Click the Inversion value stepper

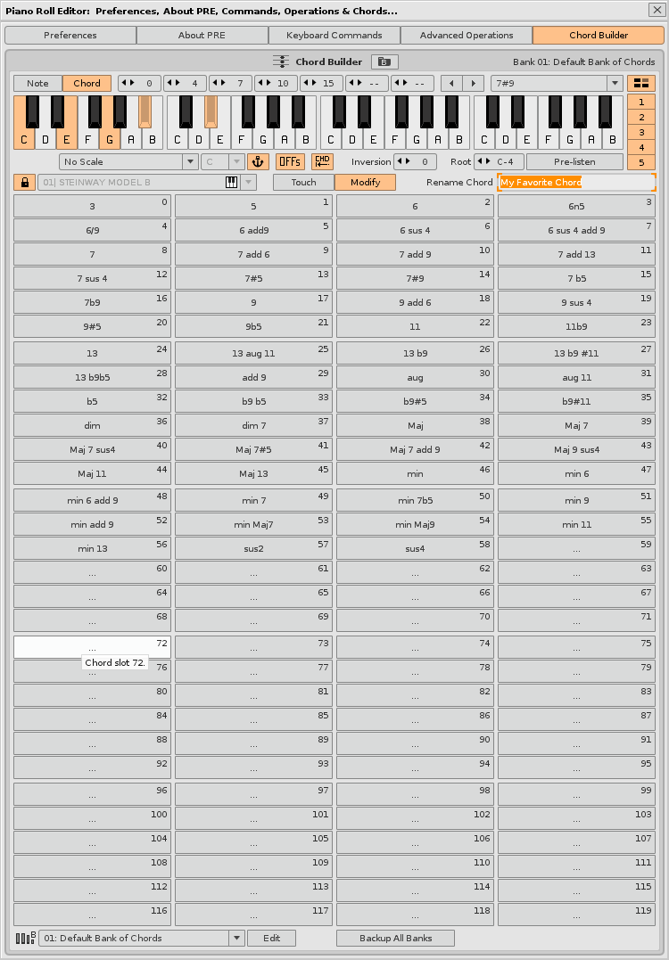pos(415,161)
